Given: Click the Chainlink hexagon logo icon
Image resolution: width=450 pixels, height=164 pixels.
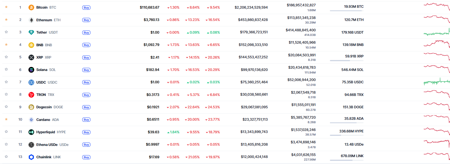Looking at the screenshot, I should pyautogui.click(x=31, y=157).
